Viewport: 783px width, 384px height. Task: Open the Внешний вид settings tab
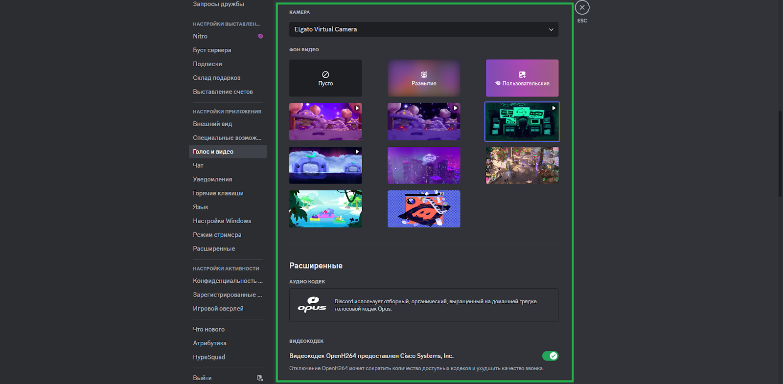(x=212, y=124)
